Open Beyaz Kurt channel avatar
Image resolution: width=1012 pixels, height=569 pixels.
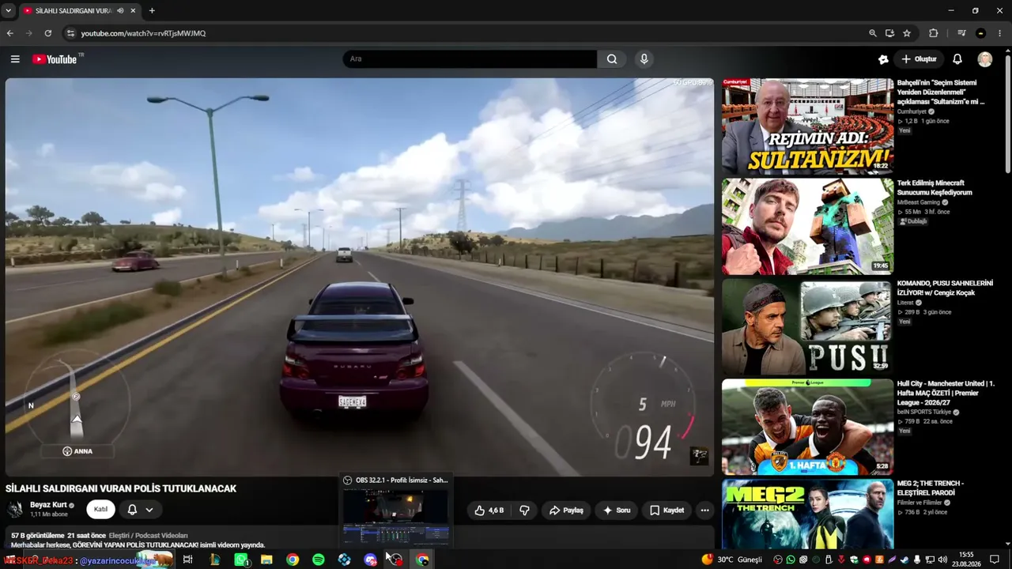(15, 509)
